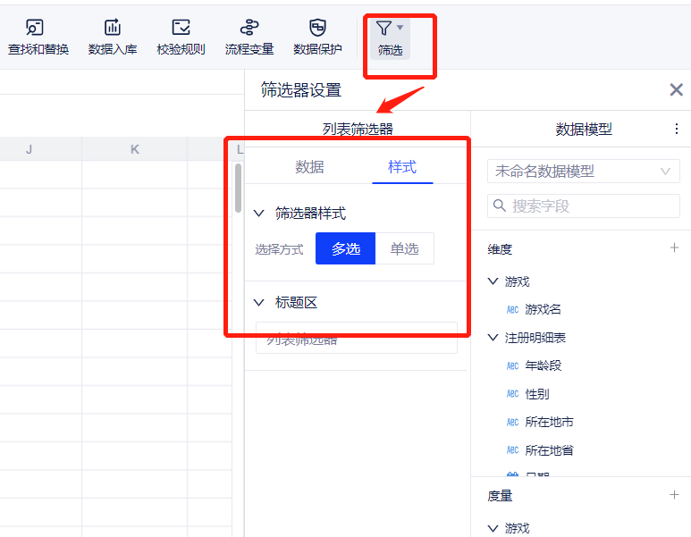Click the 数据入库 toolbar icon
The width and height of the screenshot is (691, 537).
click(113, 28)
